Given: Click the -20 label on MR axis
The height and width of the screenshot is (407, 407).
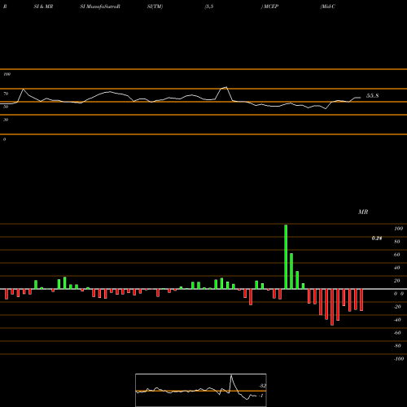Looking at the screenshot, I should (x=397, y=307).
